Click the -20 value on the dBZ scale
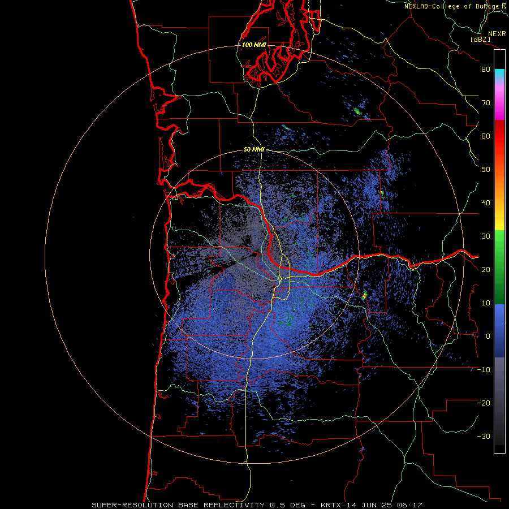 pos(484,403)
